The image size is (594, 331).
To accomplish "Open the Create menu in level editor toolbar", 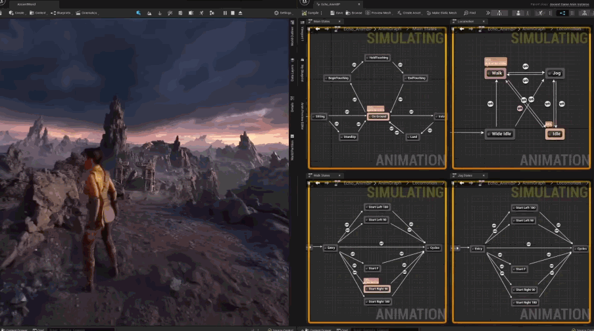I will (x=16, y=13).
